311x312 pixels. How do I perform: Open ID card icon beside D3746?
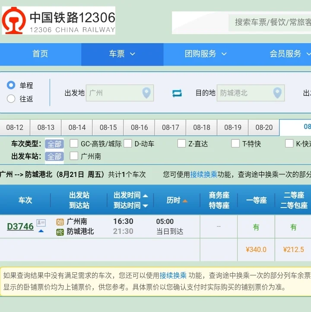tap(41, 223)
